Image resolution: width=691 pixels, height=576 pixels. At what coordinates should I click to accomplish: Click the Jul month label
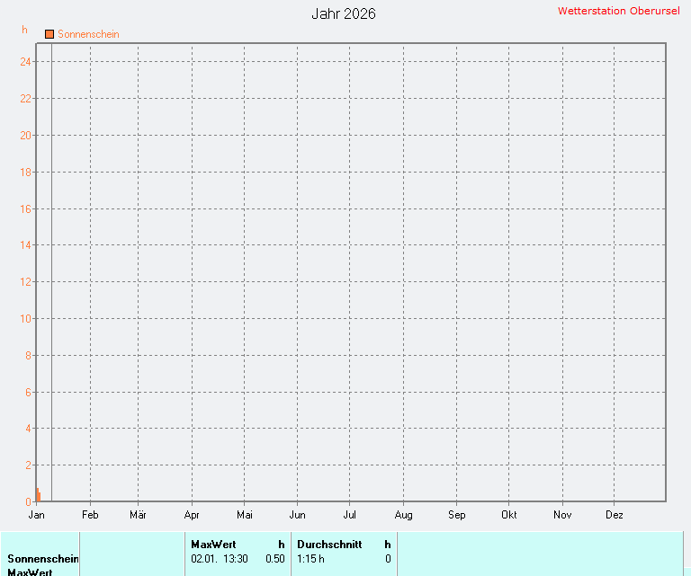350,515
